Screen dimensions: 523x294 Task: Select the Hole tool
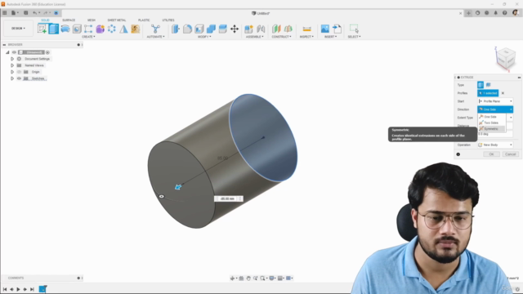[x=77, y=29]
